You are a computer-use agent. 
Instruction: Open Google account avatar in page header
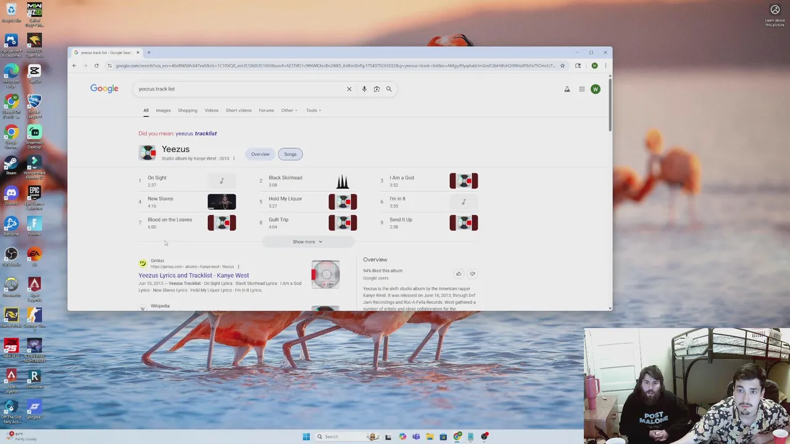pos(596,89)
